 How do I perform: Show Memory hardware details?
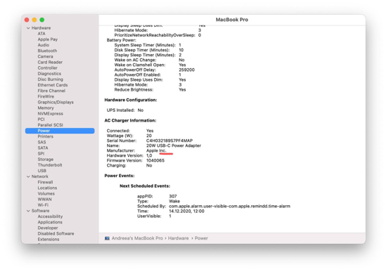[46, 108]
